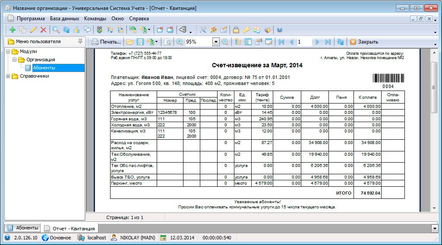Open settings with crossed tools icon
Screen dimensions: 442x245
[x=203, y=30]
